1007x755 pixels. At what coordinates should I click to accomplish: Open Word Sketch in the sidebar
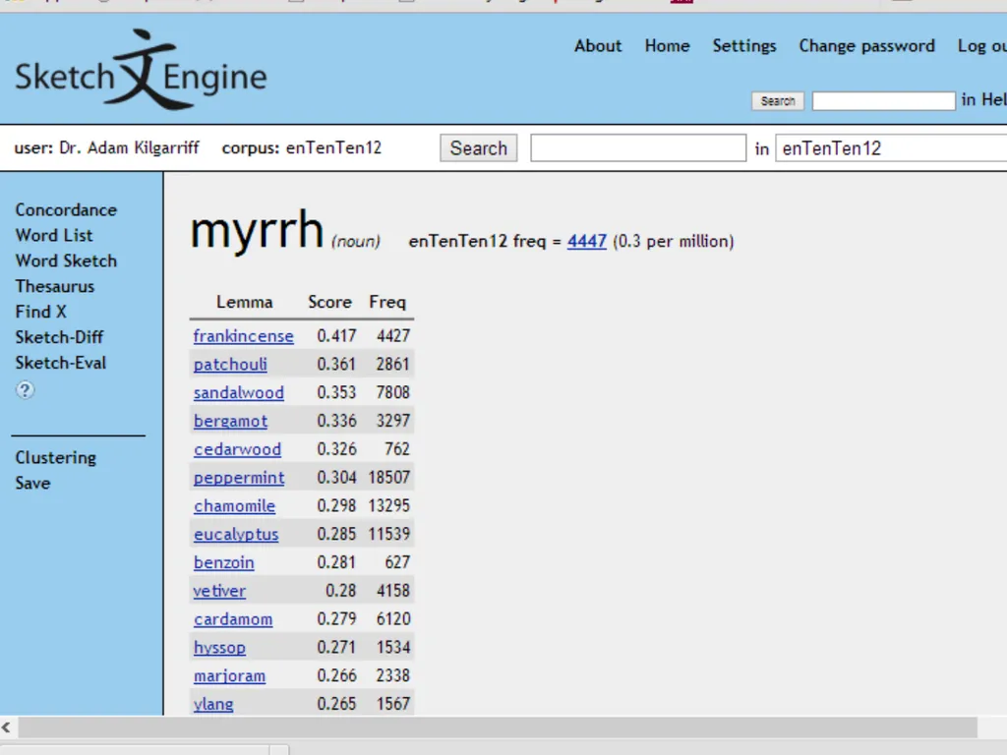point(66,261)
